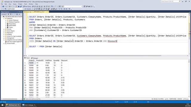Select the MusicLibrary database
191x107 pixels.
(x=12, y=24)
